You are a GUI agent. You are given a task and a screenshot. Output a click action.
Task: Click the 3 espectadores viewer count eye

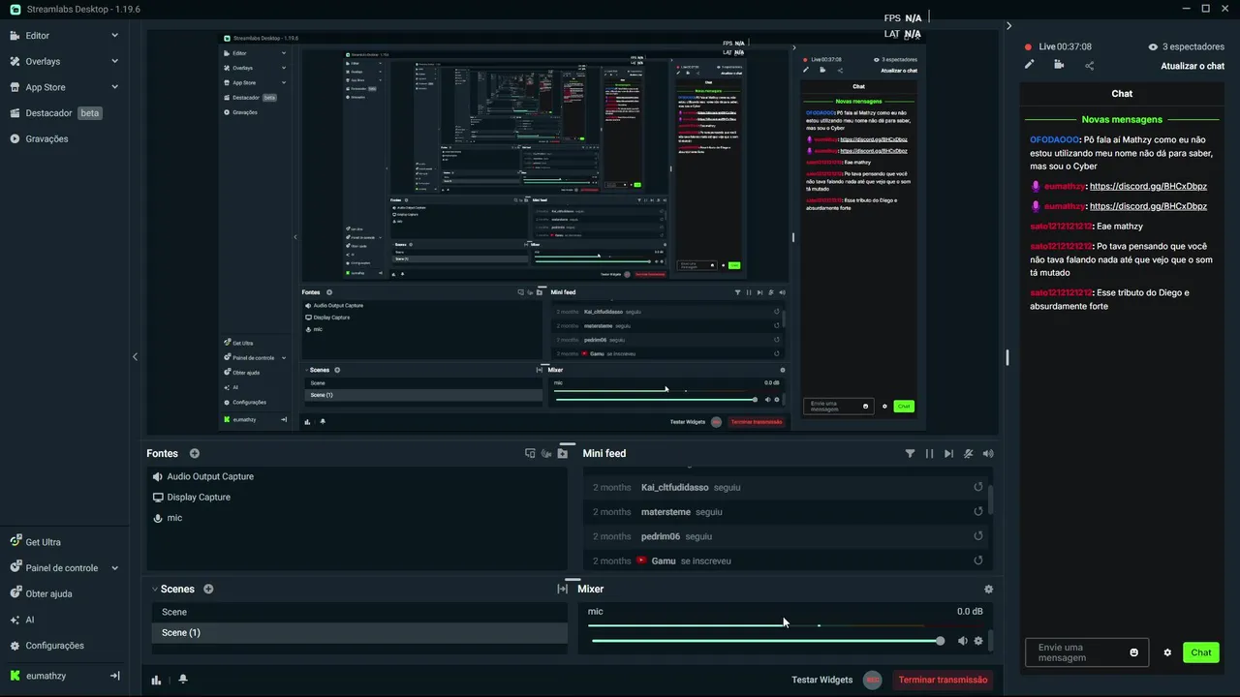tap(1153, 46)
